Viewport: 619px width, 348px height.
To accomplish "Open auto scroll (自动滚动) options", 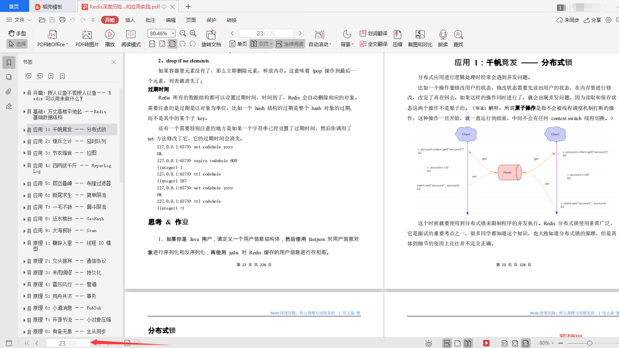I will tap(320, 39).
